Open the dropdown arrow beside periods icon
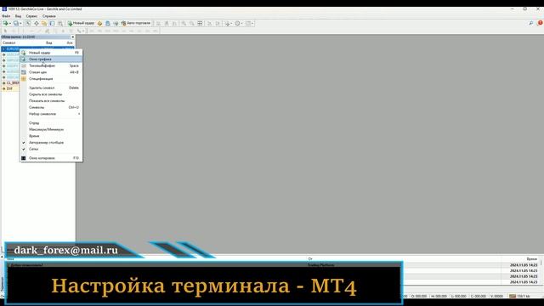Viewport: 544px width, 306px height. 241,23
